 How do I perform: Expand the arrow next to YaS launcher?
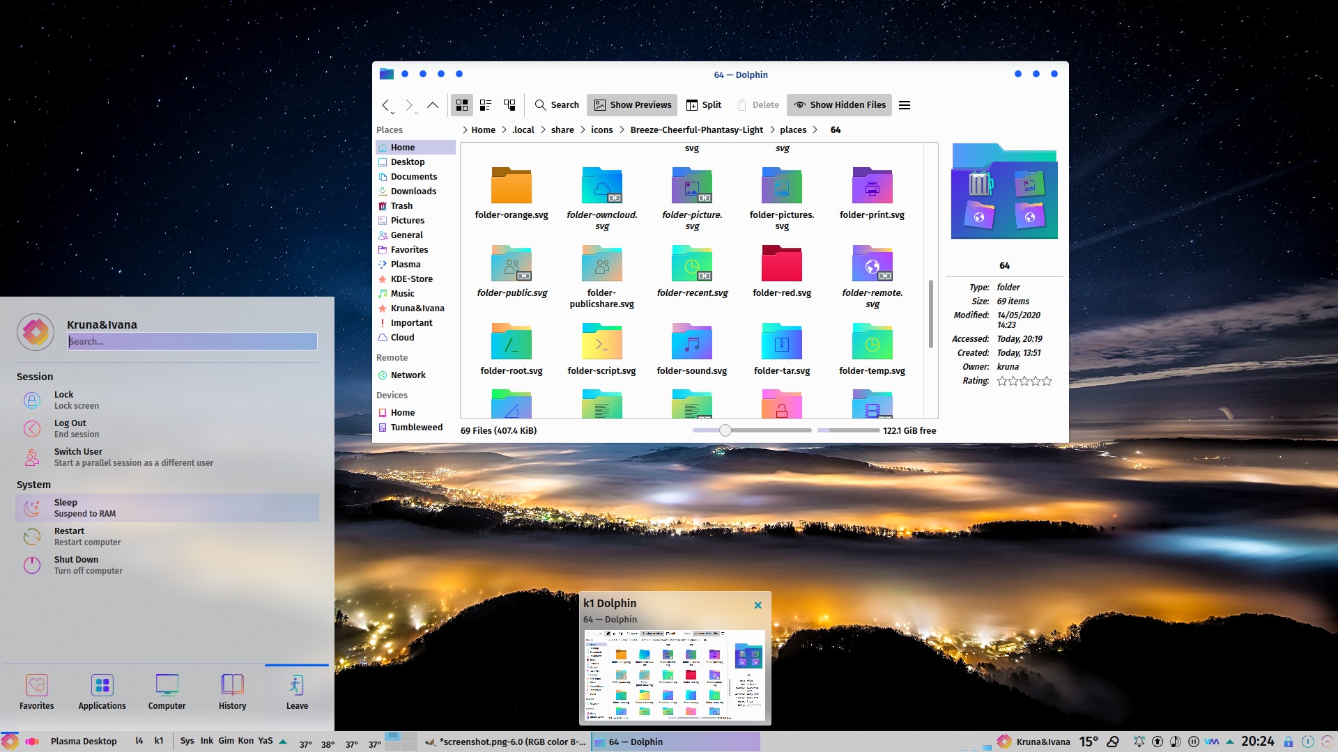[283, 742]
